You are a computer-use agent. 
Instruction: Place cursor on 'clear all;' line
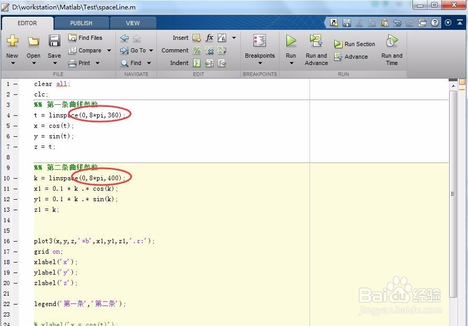click(52, 84)
